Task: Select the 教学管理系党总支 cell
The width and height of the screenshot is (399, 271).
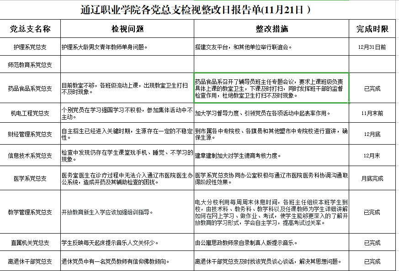Action: pos(30,212)
